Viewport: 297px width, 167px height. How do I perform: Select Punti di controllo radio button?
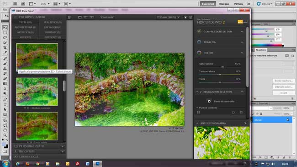[x=209, y=101]
